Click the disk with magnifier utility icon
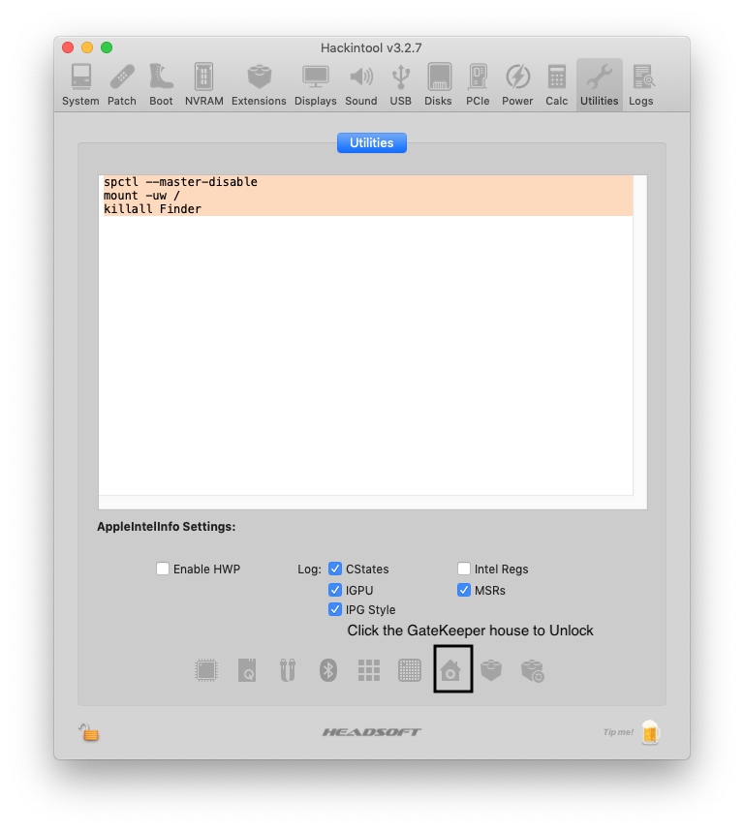This screenshot has width=744, height=831. (x=247, y=670)
